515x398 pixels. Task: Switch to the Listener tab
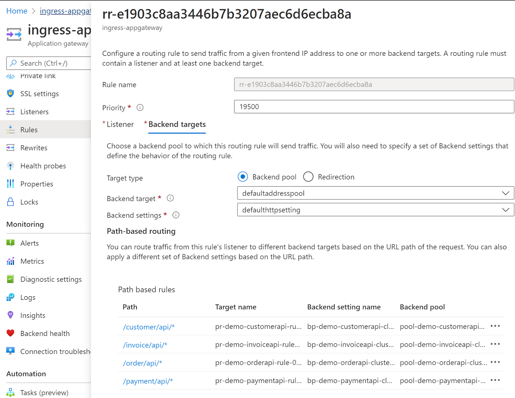coord(120,124)
